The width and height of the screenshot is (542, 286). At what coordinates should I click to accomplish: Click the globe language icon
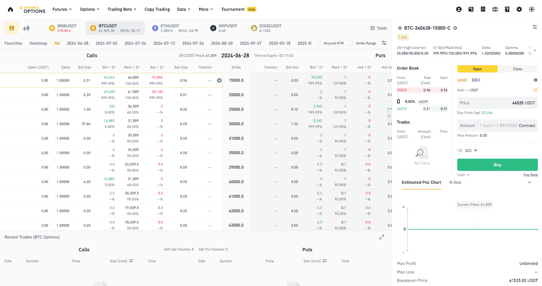pyautogui.click(x=495, y=9)
